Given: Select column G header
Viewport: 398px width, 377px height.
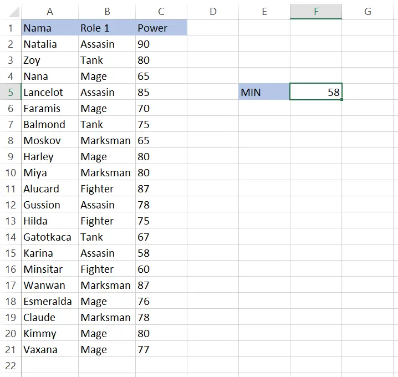Looking at the screenshot, I should (368, 12).
